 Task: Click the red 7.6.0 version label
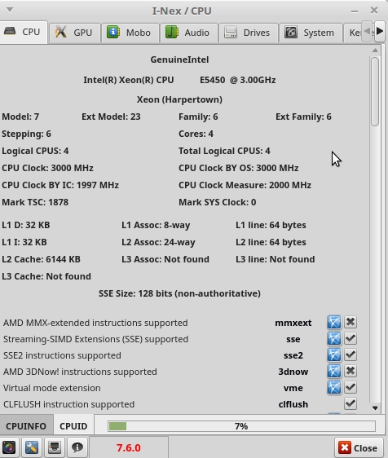pos(129,447)
